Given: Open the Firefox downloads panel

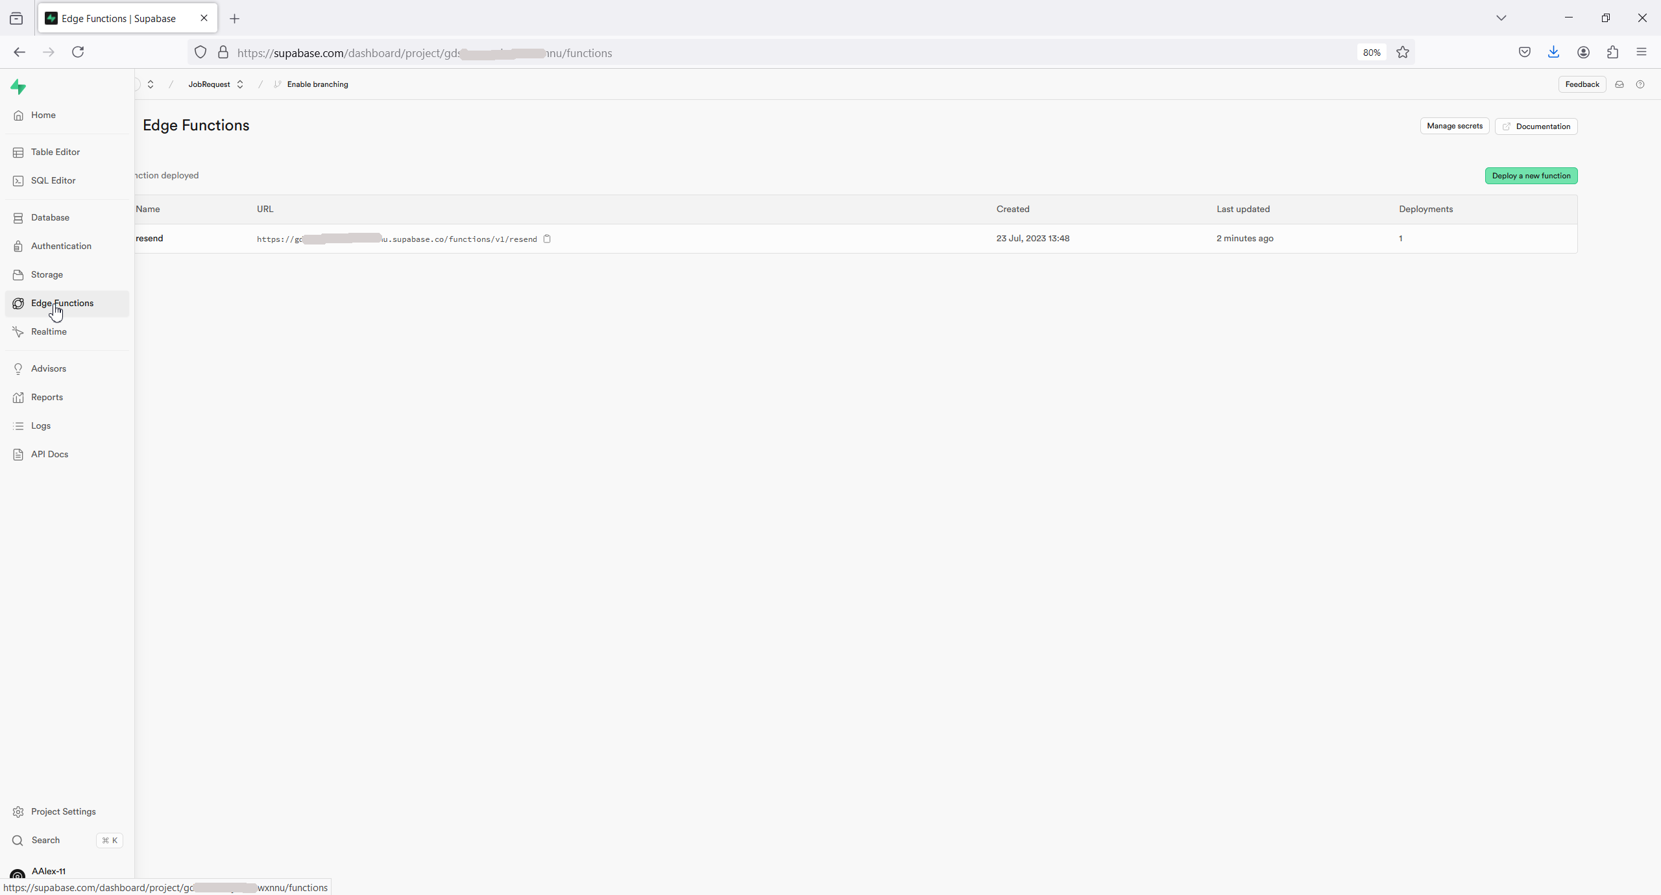Looking at the screenshot, I should pyautogui.click(x=1553, y=53).
